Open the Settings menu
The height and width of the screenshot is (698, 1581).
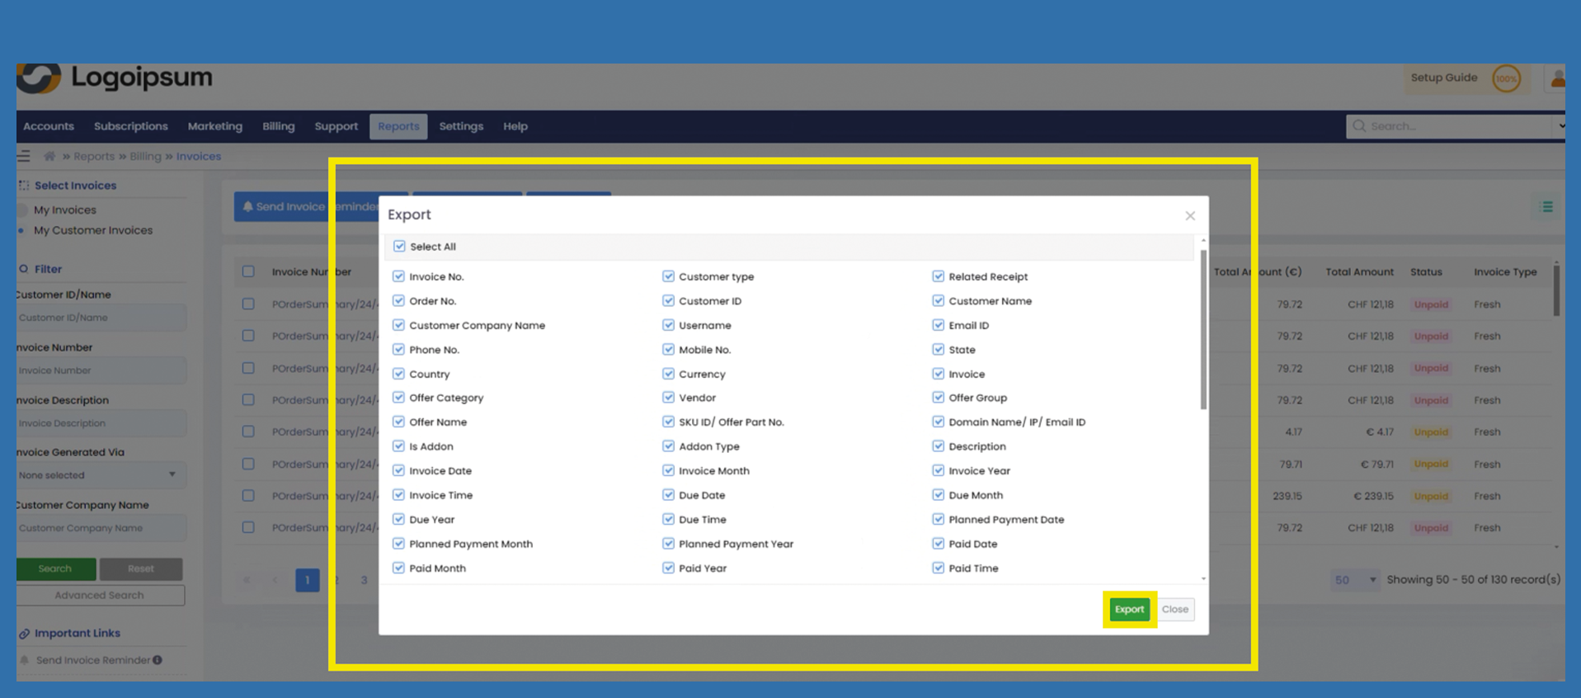click(x=460, y=126)
